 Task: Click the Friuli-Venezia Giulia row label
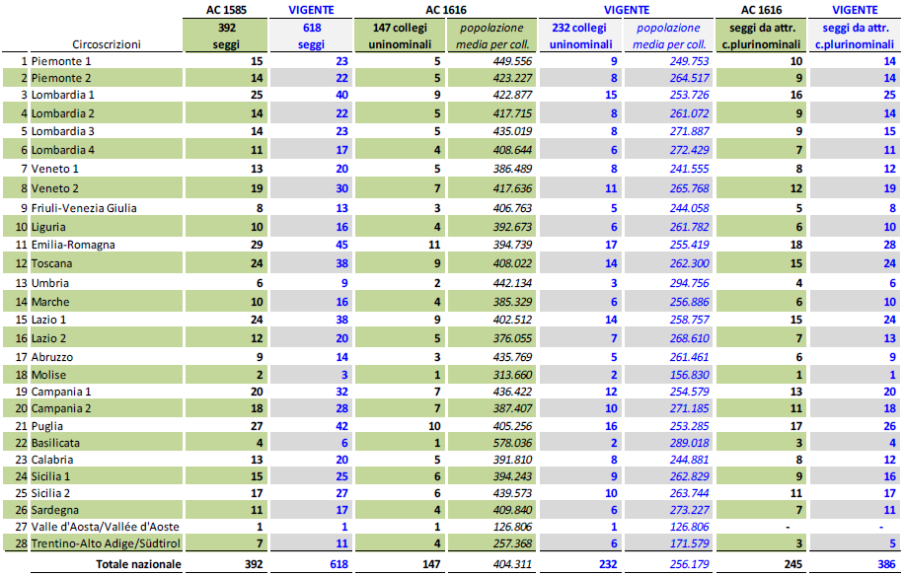(x=84, y=208)
